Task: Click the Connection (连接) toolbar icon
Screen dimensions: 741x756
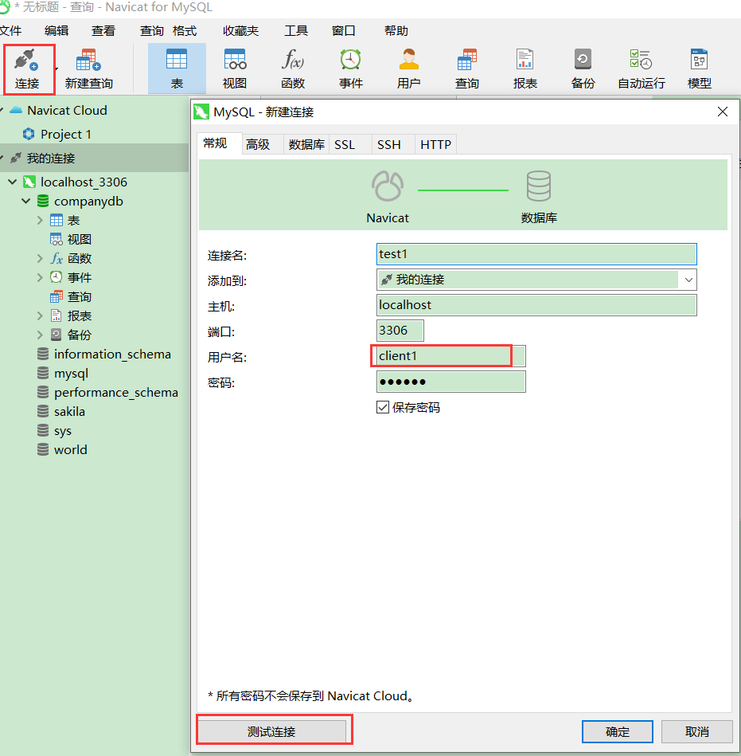Action: tap(27, 69)
